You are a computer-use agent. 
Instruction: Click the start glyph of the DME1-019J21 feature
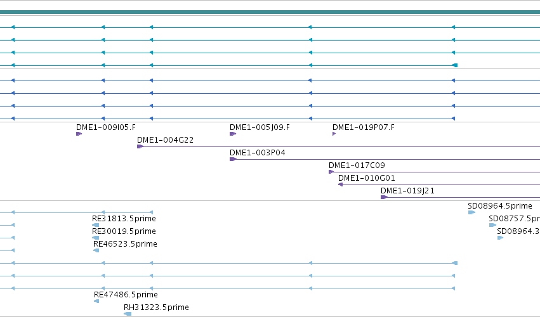tap(384, 197)
